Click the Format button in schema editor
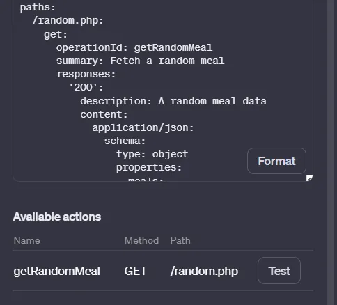Image resolution: width=337 pixels, height=305 pixels. pyautogui.click(x=276, y=161)
